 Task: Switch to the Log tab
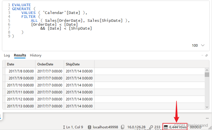point(7,55)
